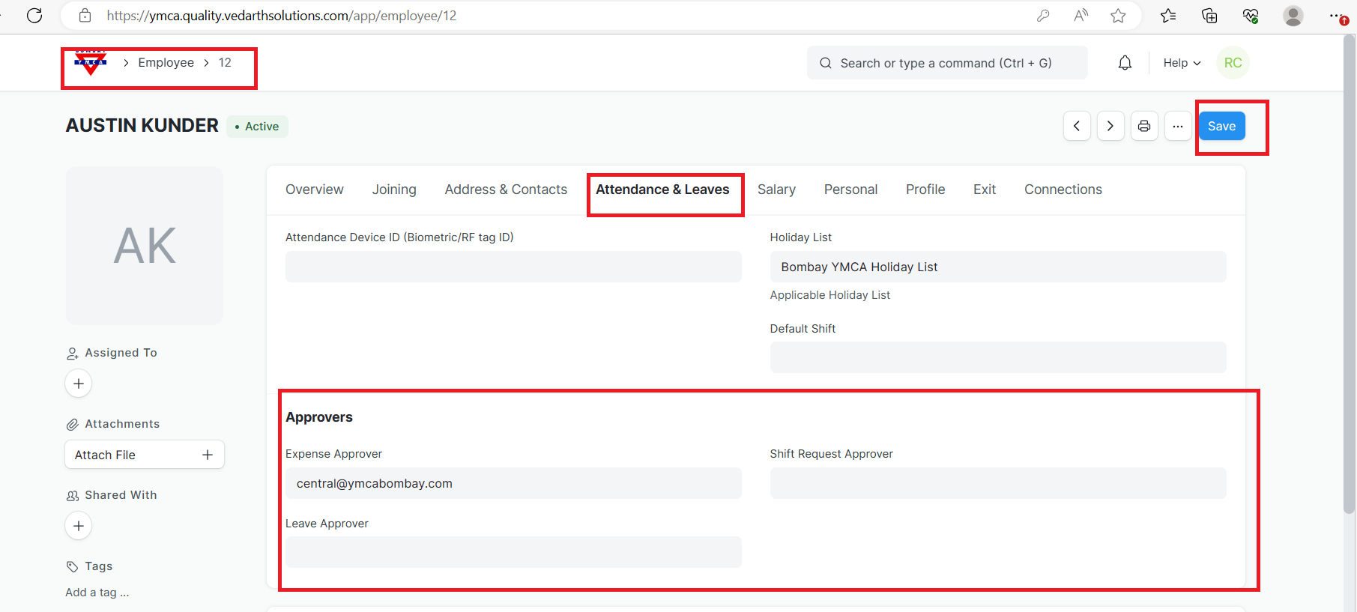This screenshot has width=1357, height=612.
Task: Expand the Help dropdown
Action: (x=1182, y=63)
